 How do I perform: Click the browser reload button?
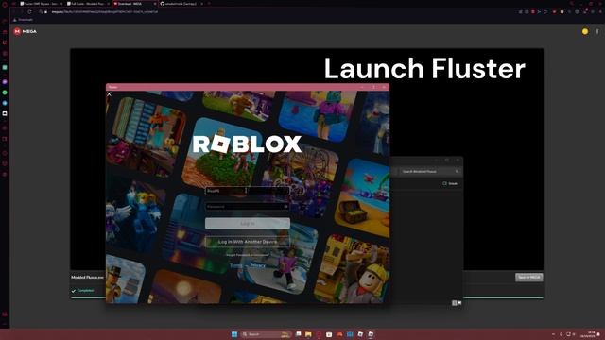[29, 12]
